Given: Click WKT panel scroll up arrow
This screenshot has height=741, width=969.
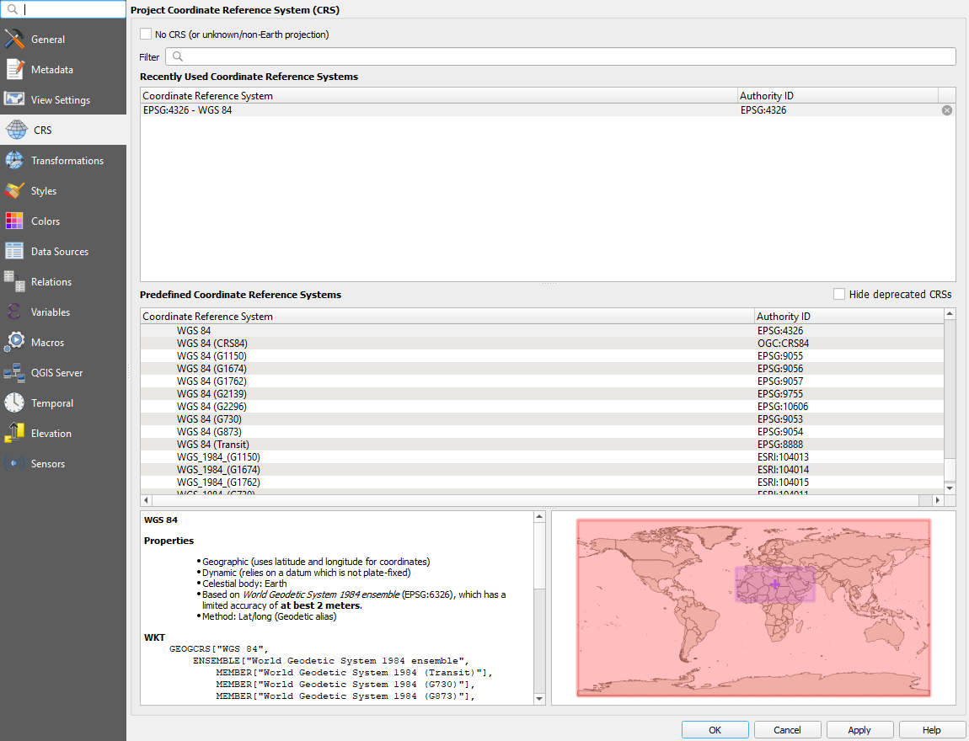Looking at the screenshot, I should [x=539, y=516].
